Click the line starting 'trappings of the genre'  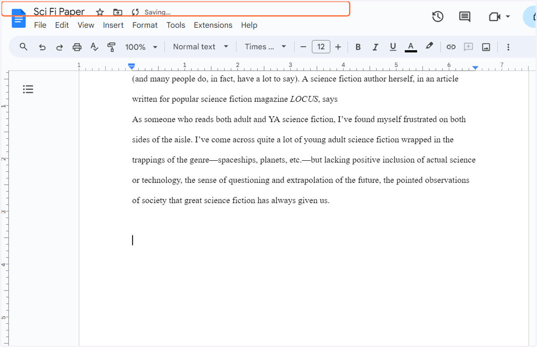[x=304, y=160]
